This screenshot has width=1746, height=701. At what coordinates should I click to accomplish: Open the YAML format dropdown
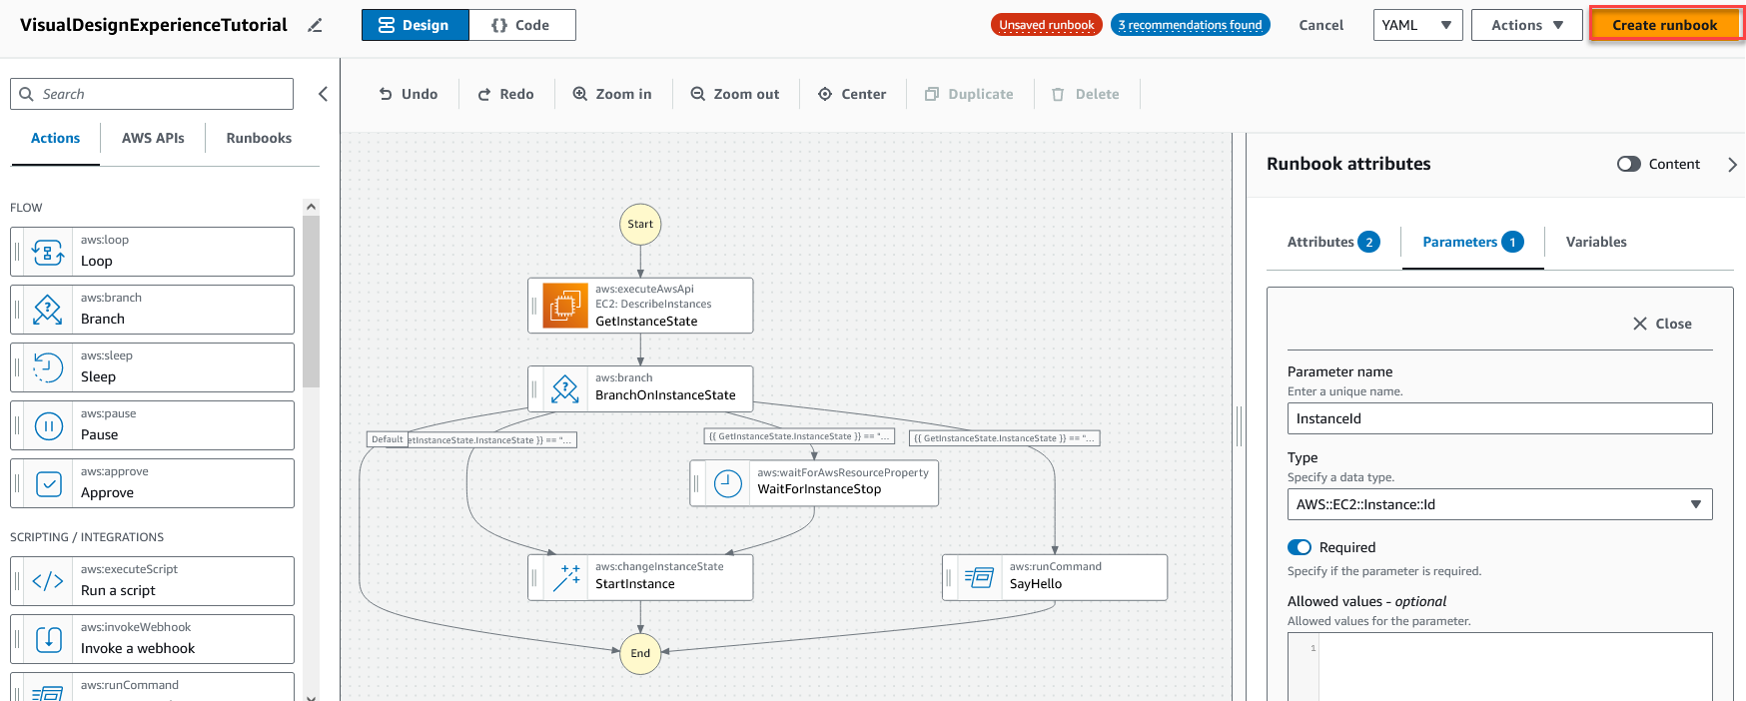(x=1417, y=25)
